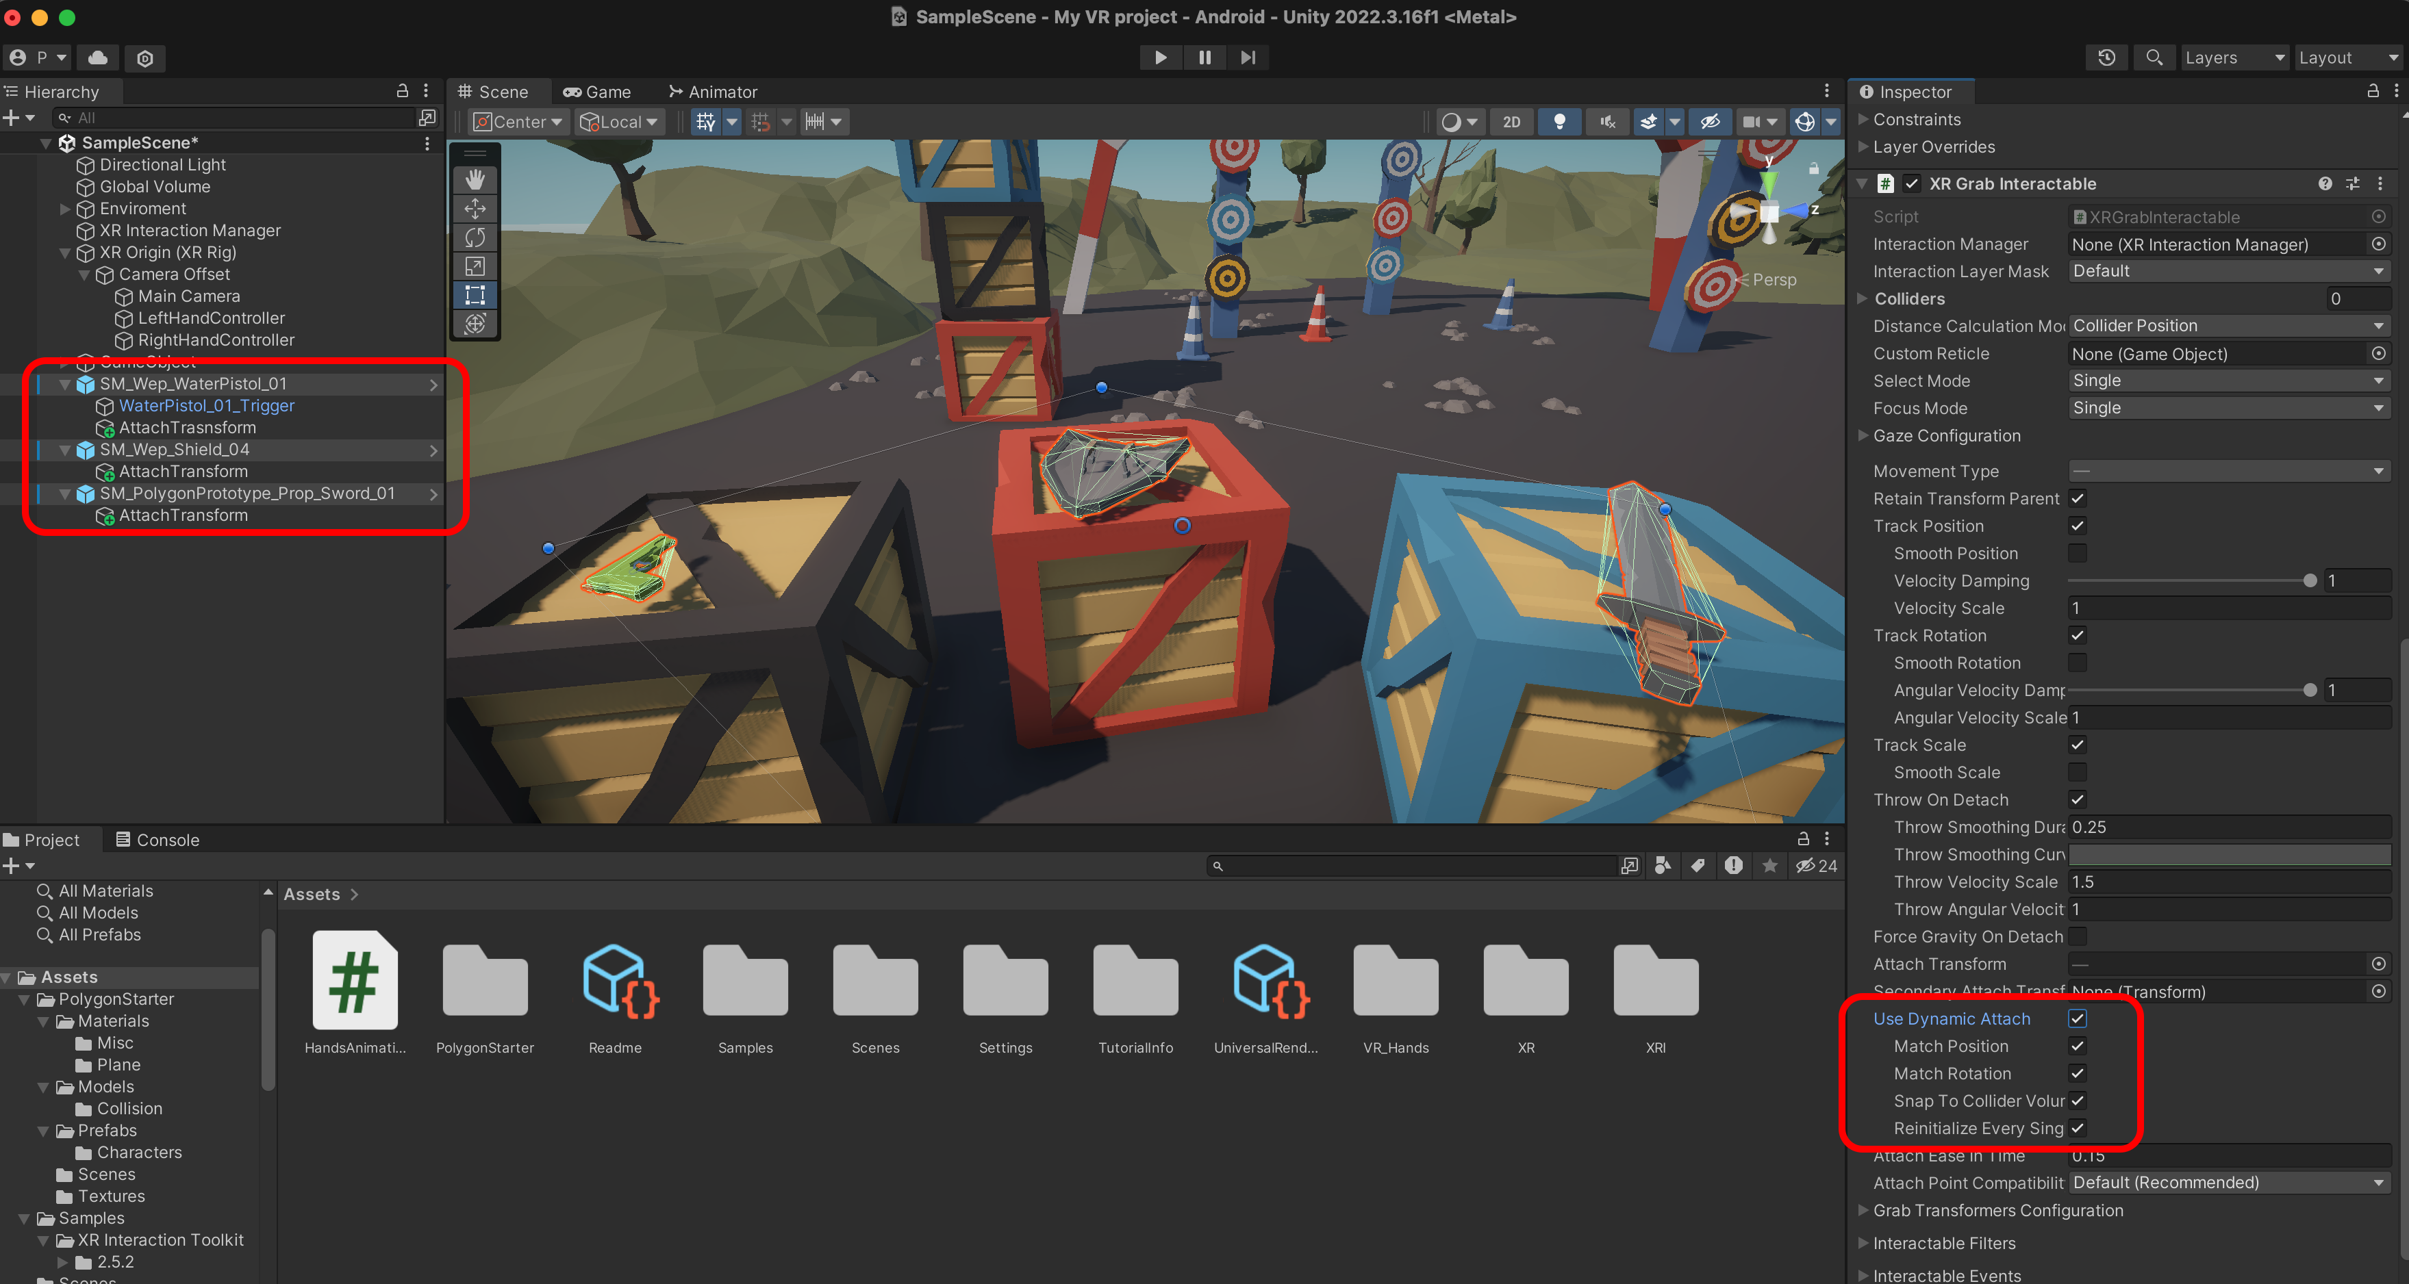
Task: Toggle scene lighting bulb icon
Action: click(1559, 121)
